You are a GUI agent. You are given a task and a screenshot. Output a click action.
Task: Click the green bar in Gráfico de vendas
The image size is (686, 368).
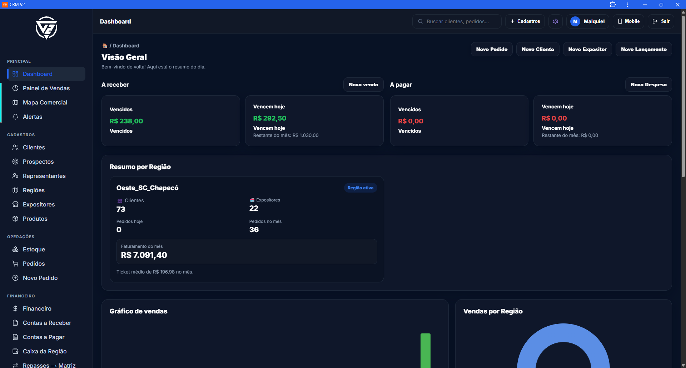click(x=426, y=351)
